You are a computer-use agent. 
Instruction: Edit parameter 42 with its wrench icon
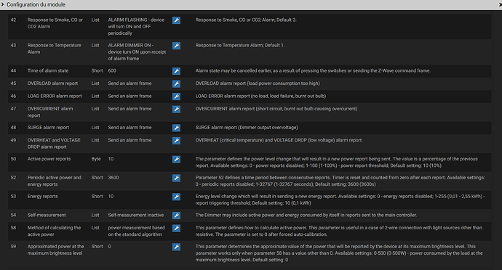pos(176,20)
